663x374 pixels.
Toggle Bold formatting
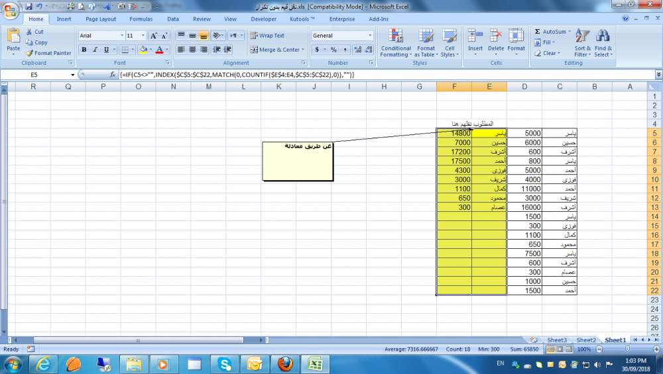click(84, 50)
